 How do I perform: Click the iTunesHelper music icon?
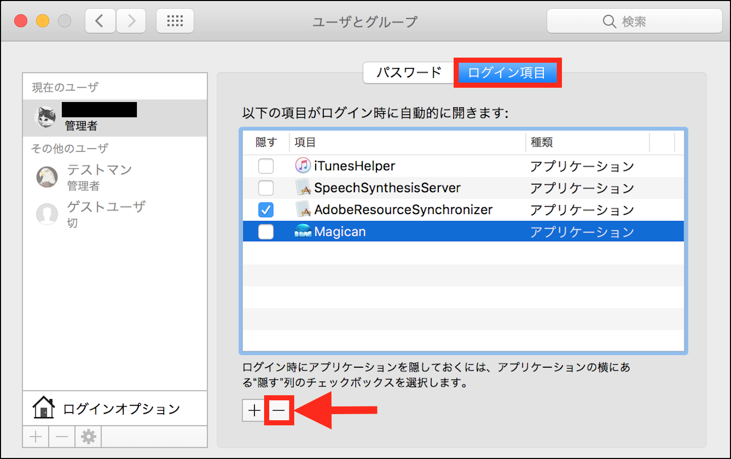tap(303, 165)
